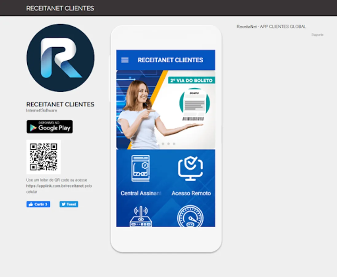The height and width of the screenshot is (277, 337).
Task: Open the hamburger menu in the phone preview
Action: (x=125, y=60)
